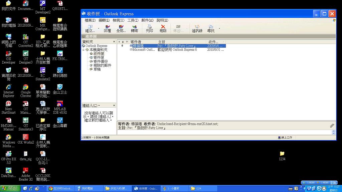Click the 建立 (Create Mail) toolbar icon
Screen dimensions: 342x192
90,28
